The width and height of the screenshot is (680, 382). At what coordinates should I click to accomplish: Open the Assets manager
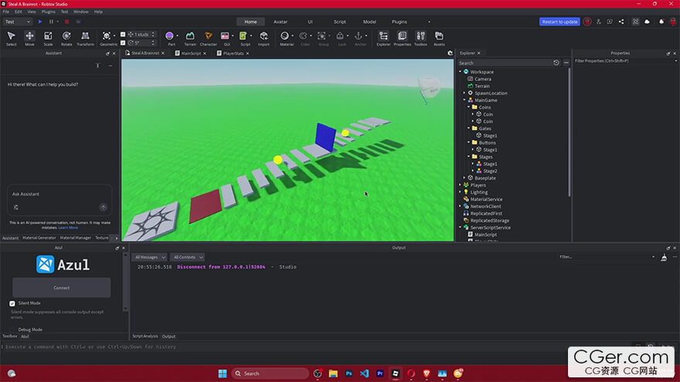tap(439, 38)
